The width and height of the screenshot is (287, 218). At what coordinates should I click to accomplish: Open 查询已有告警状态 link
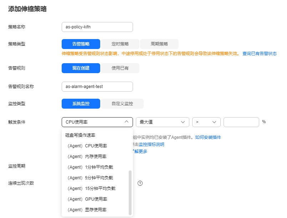[260, 54]
